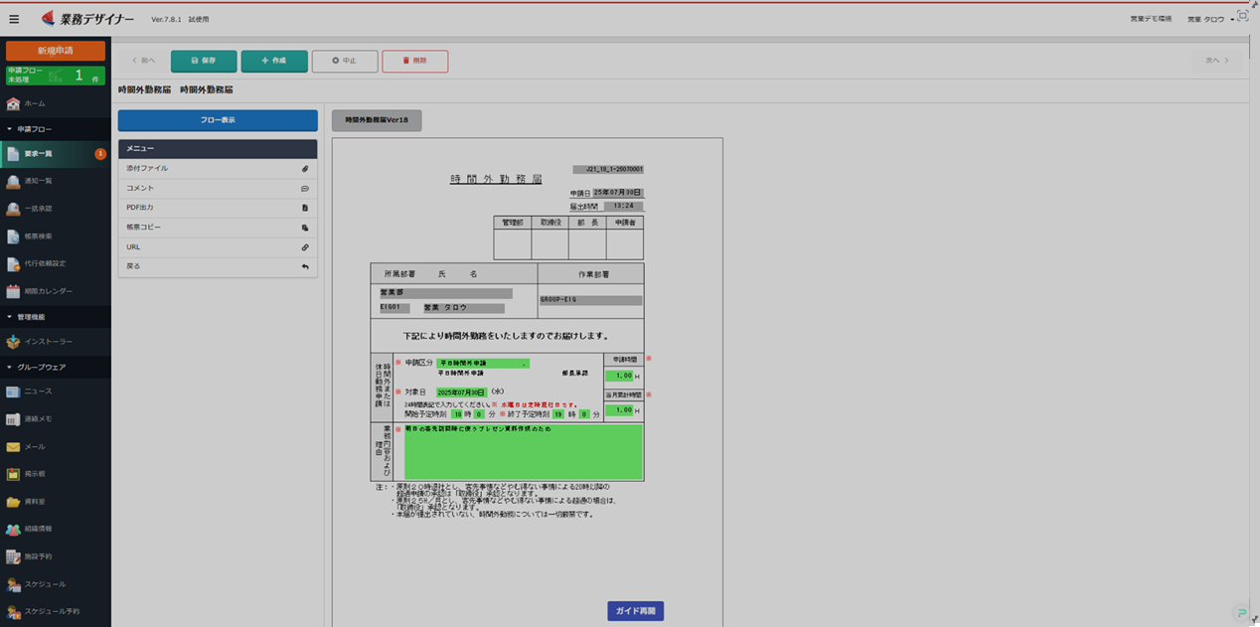The width and height of the screenshot is (1260, 627).
Task: Click the paperclip icon for 添付ファイル
Action: pyautogui.click(x=305, y=169)
